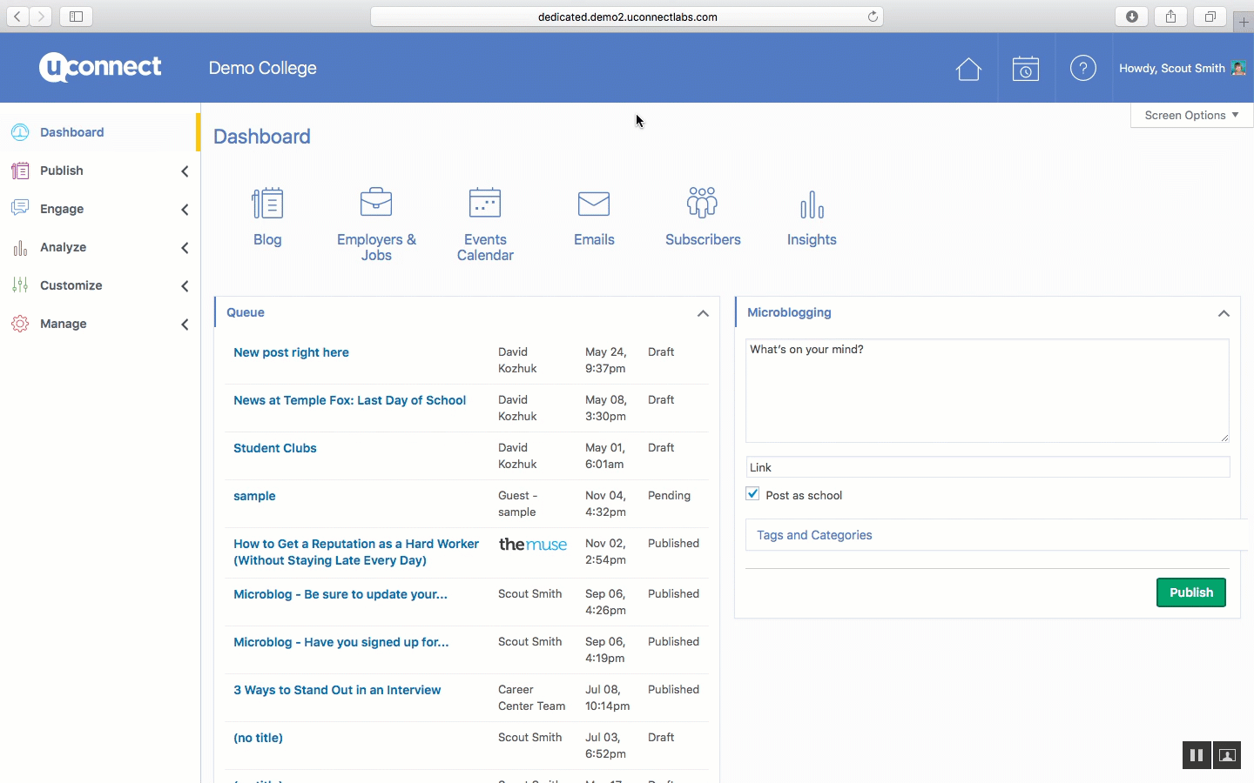The height and width of the screenshot is (783, 1254).
Task: Open the Subscribers people icon
Action: pos(702,203)
